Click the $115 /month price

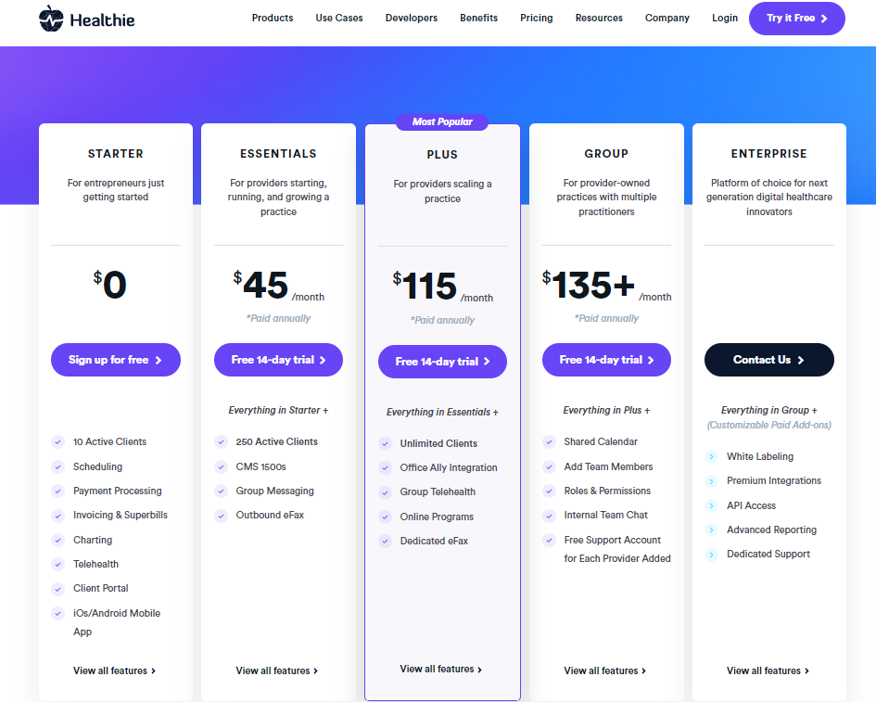(442, 287)
